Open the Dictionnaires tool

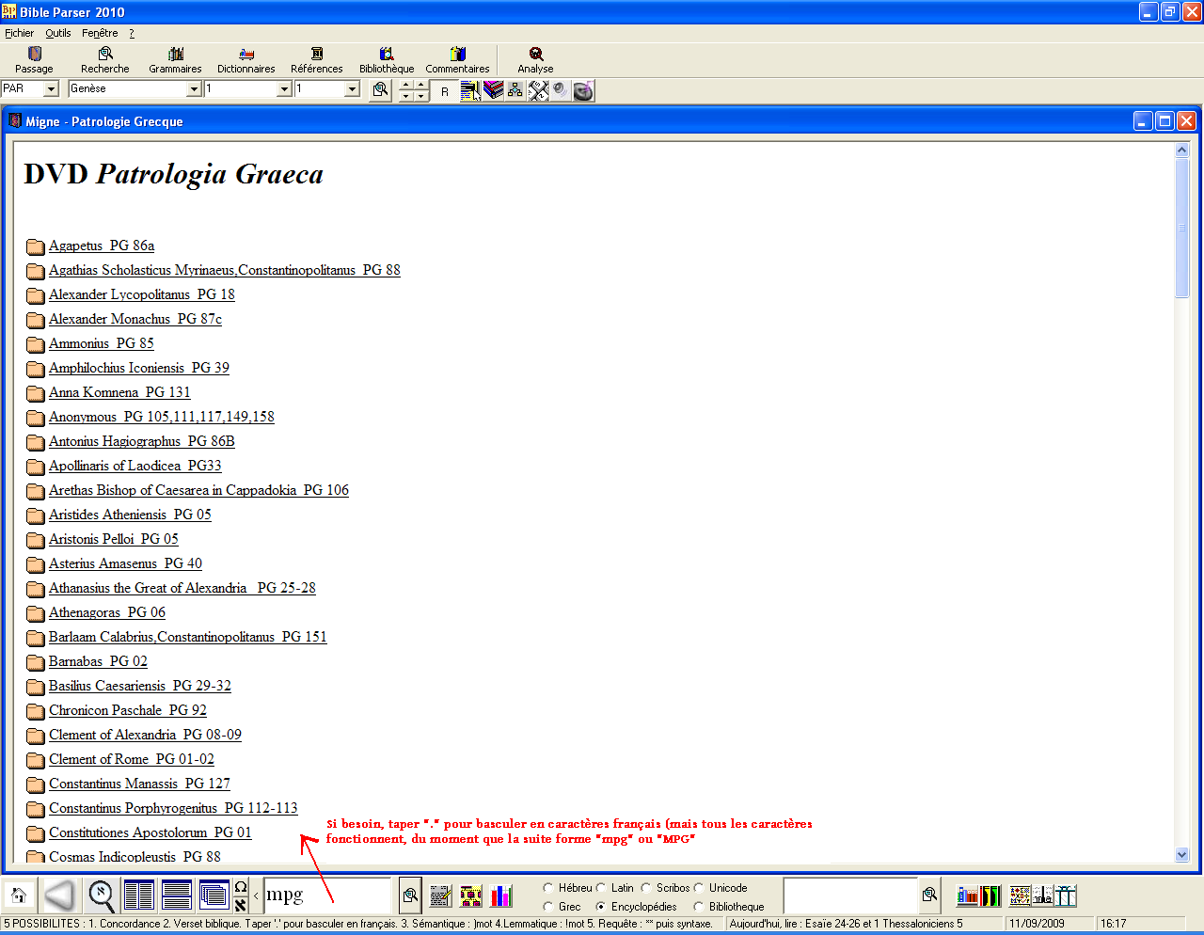click(246, 60)
